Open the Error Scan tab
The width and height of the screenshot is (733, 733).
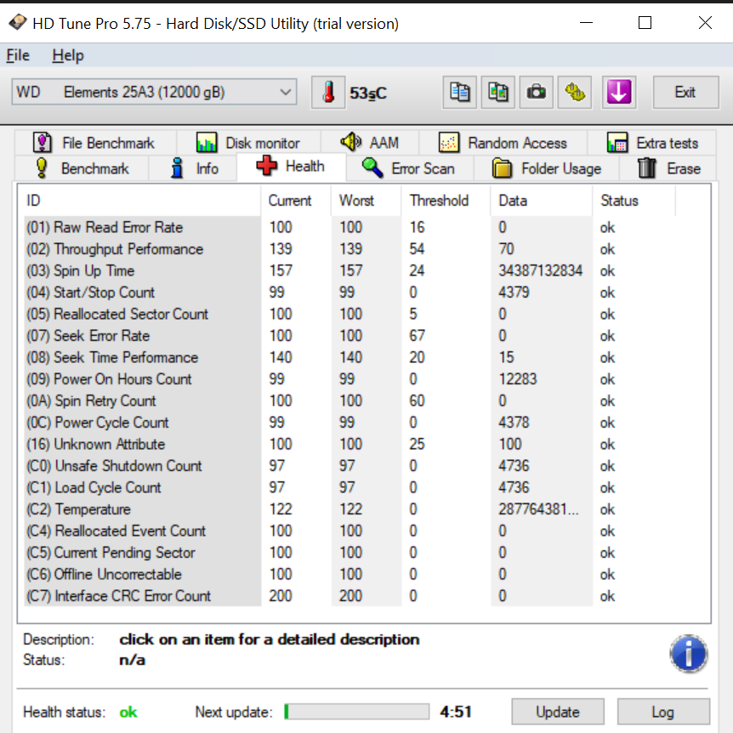(408, 168)
